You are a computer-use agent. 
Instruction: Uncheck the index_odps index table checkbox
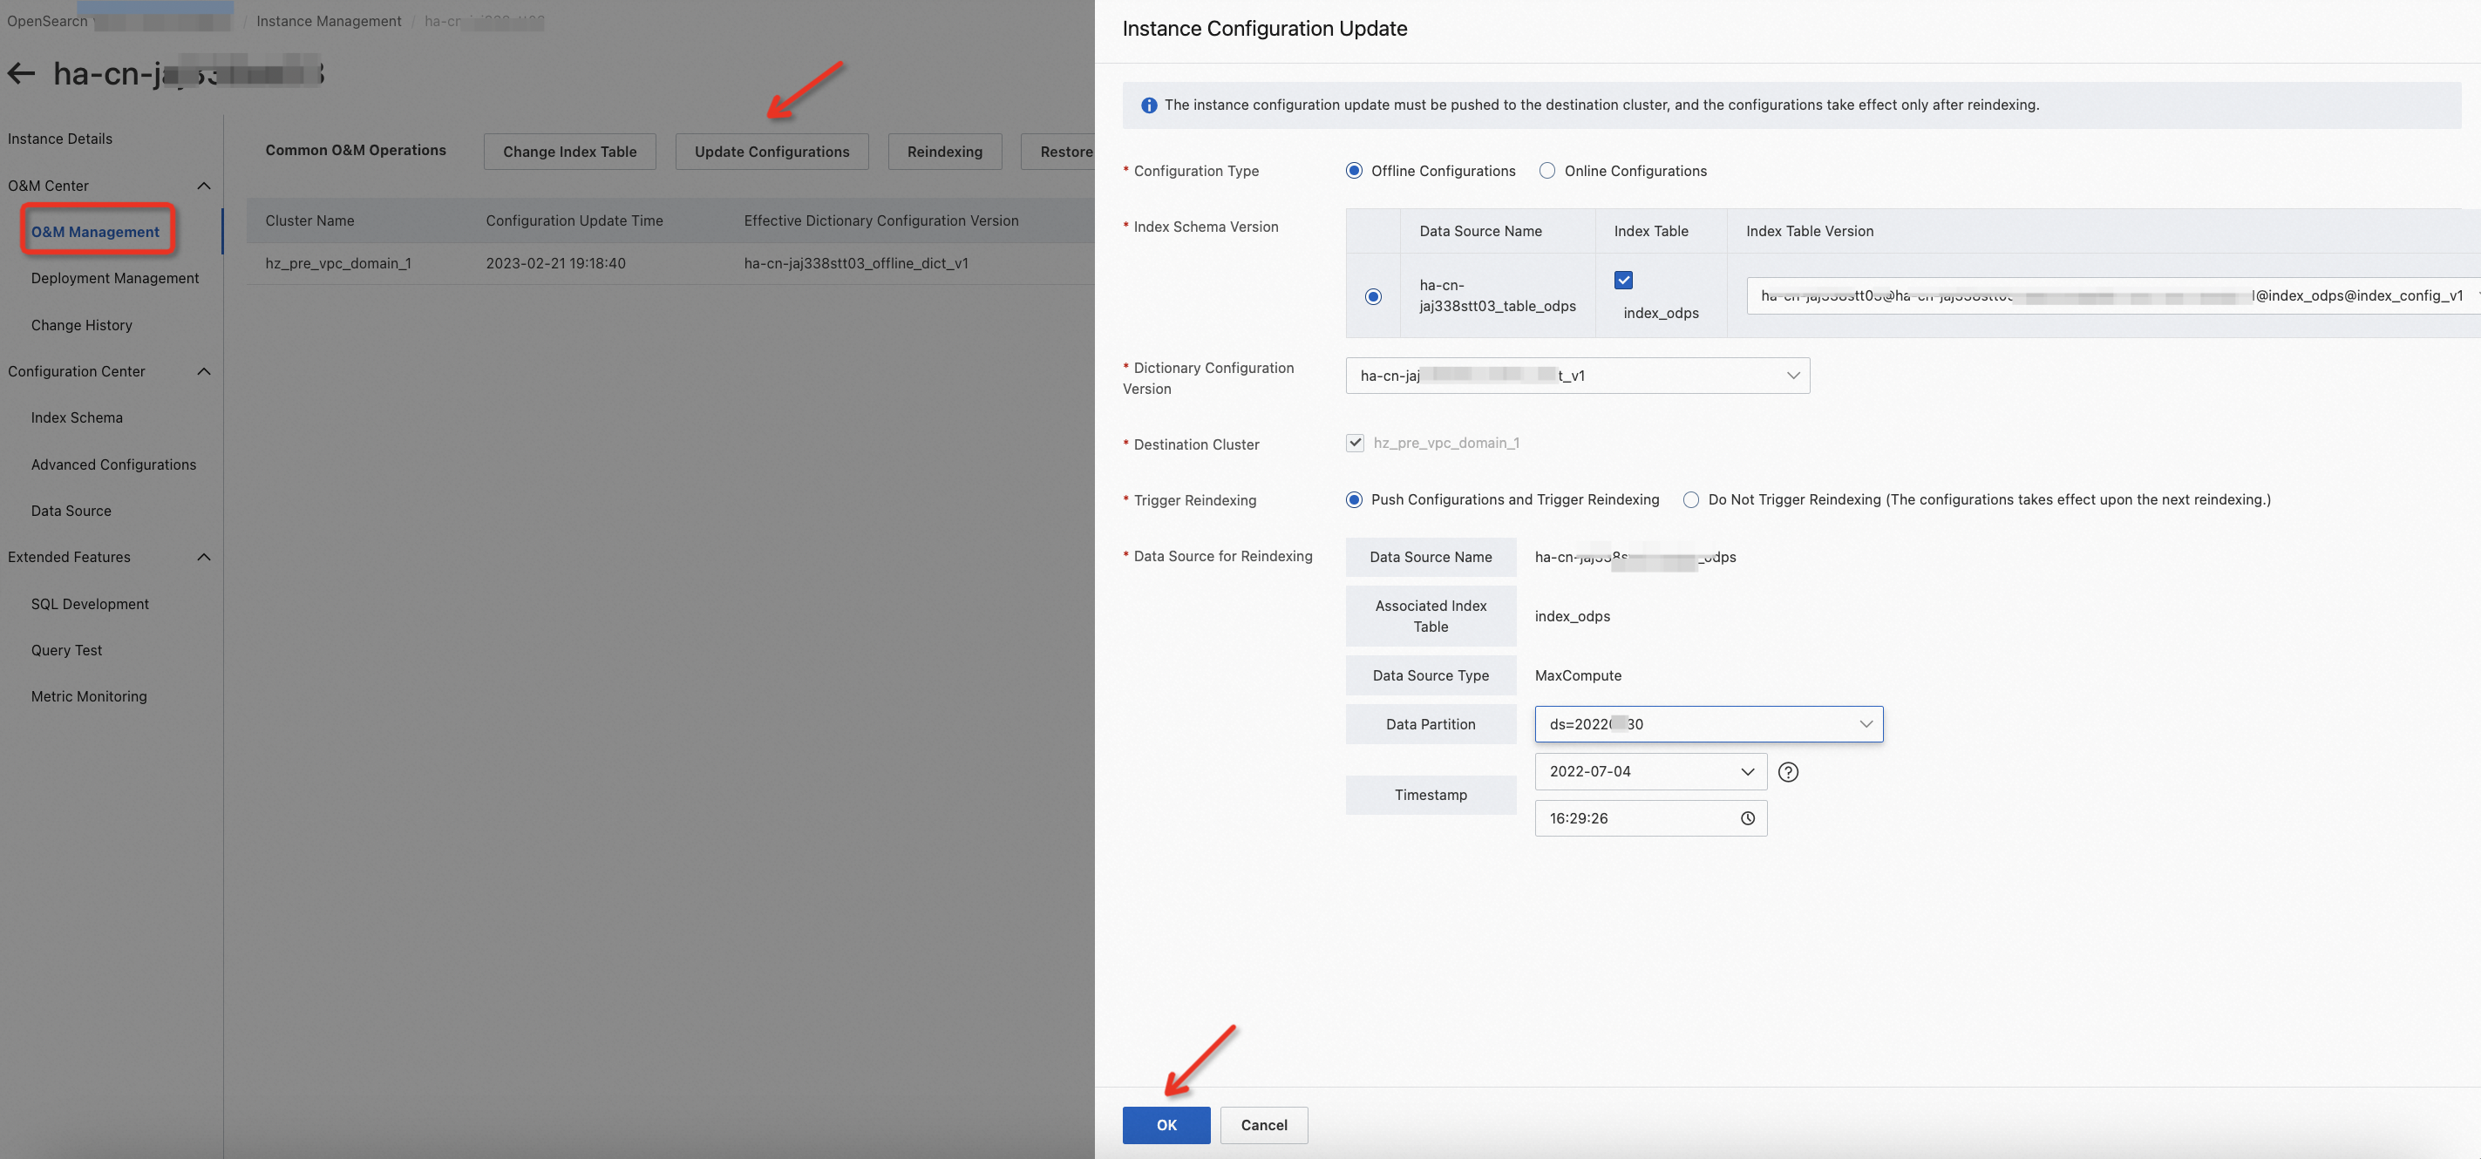[1623, 280]
